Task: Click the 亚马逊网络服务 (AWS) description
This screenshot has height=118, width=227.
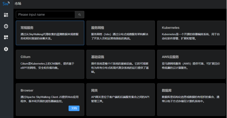Action: point(191,66)
